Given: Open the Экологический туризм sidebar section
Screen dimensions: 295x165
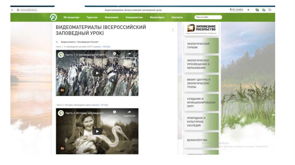Looking at the screenshot, I should pyautogui.click(x=201, y=46).
